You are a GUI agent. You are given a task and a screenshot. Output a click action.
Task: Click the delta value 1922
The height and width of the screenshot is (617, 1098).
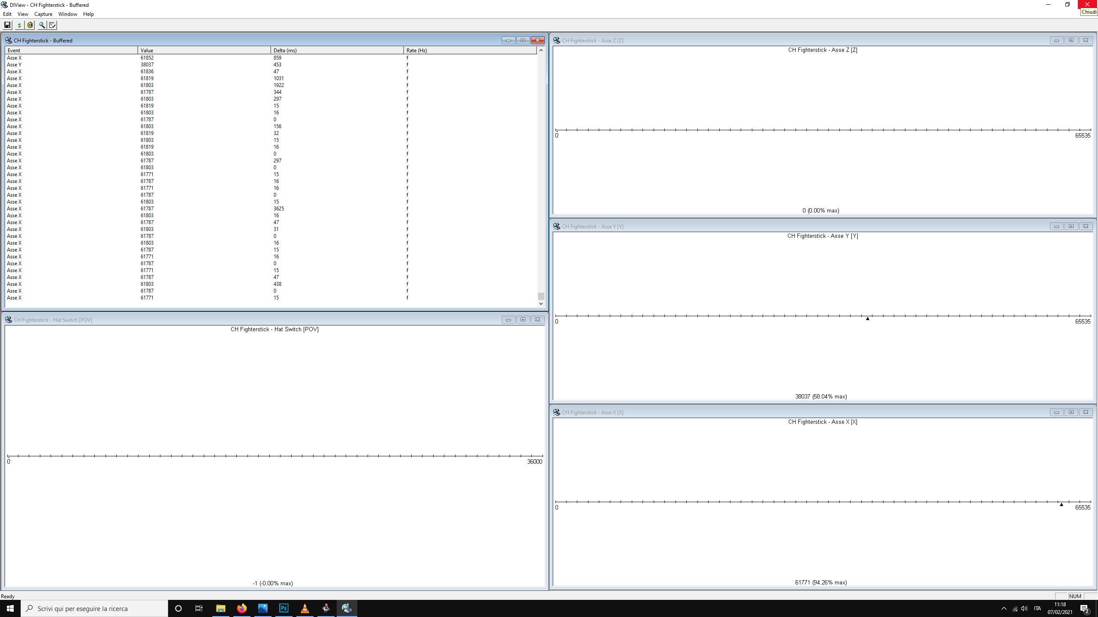[x=279, y=85]
